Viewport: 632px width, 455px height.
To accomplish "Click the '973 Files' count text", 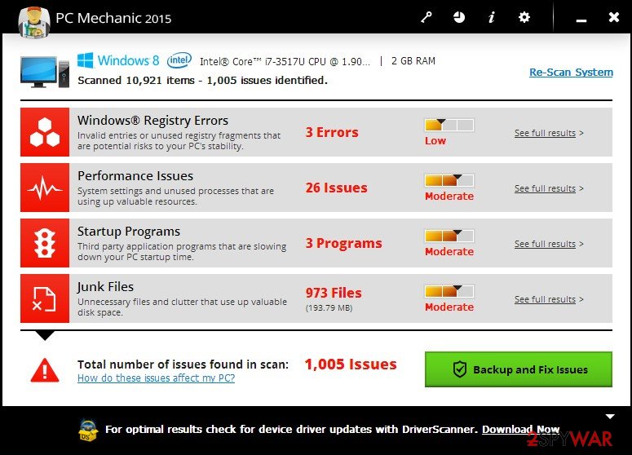I will [x=334, y=293].
